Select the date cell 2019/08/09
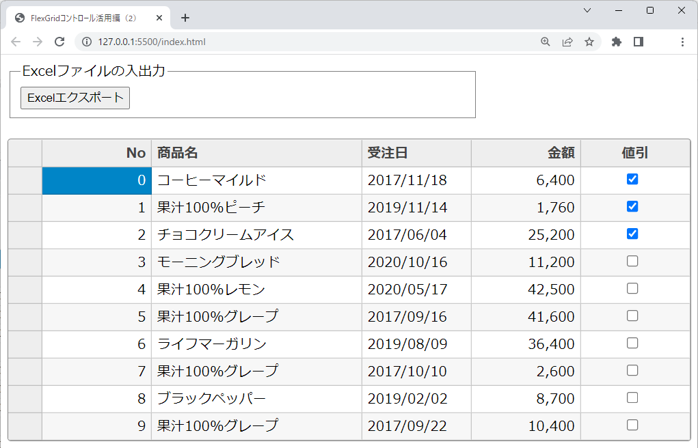 click(x=416, y=344)
